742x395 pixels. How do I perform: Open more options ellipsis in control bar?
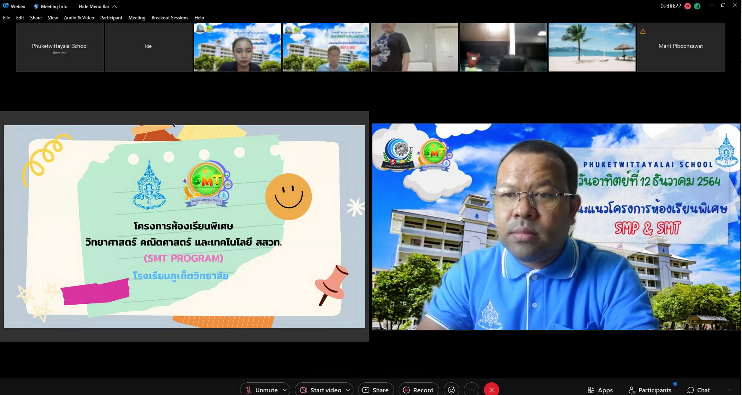point(471,390)
